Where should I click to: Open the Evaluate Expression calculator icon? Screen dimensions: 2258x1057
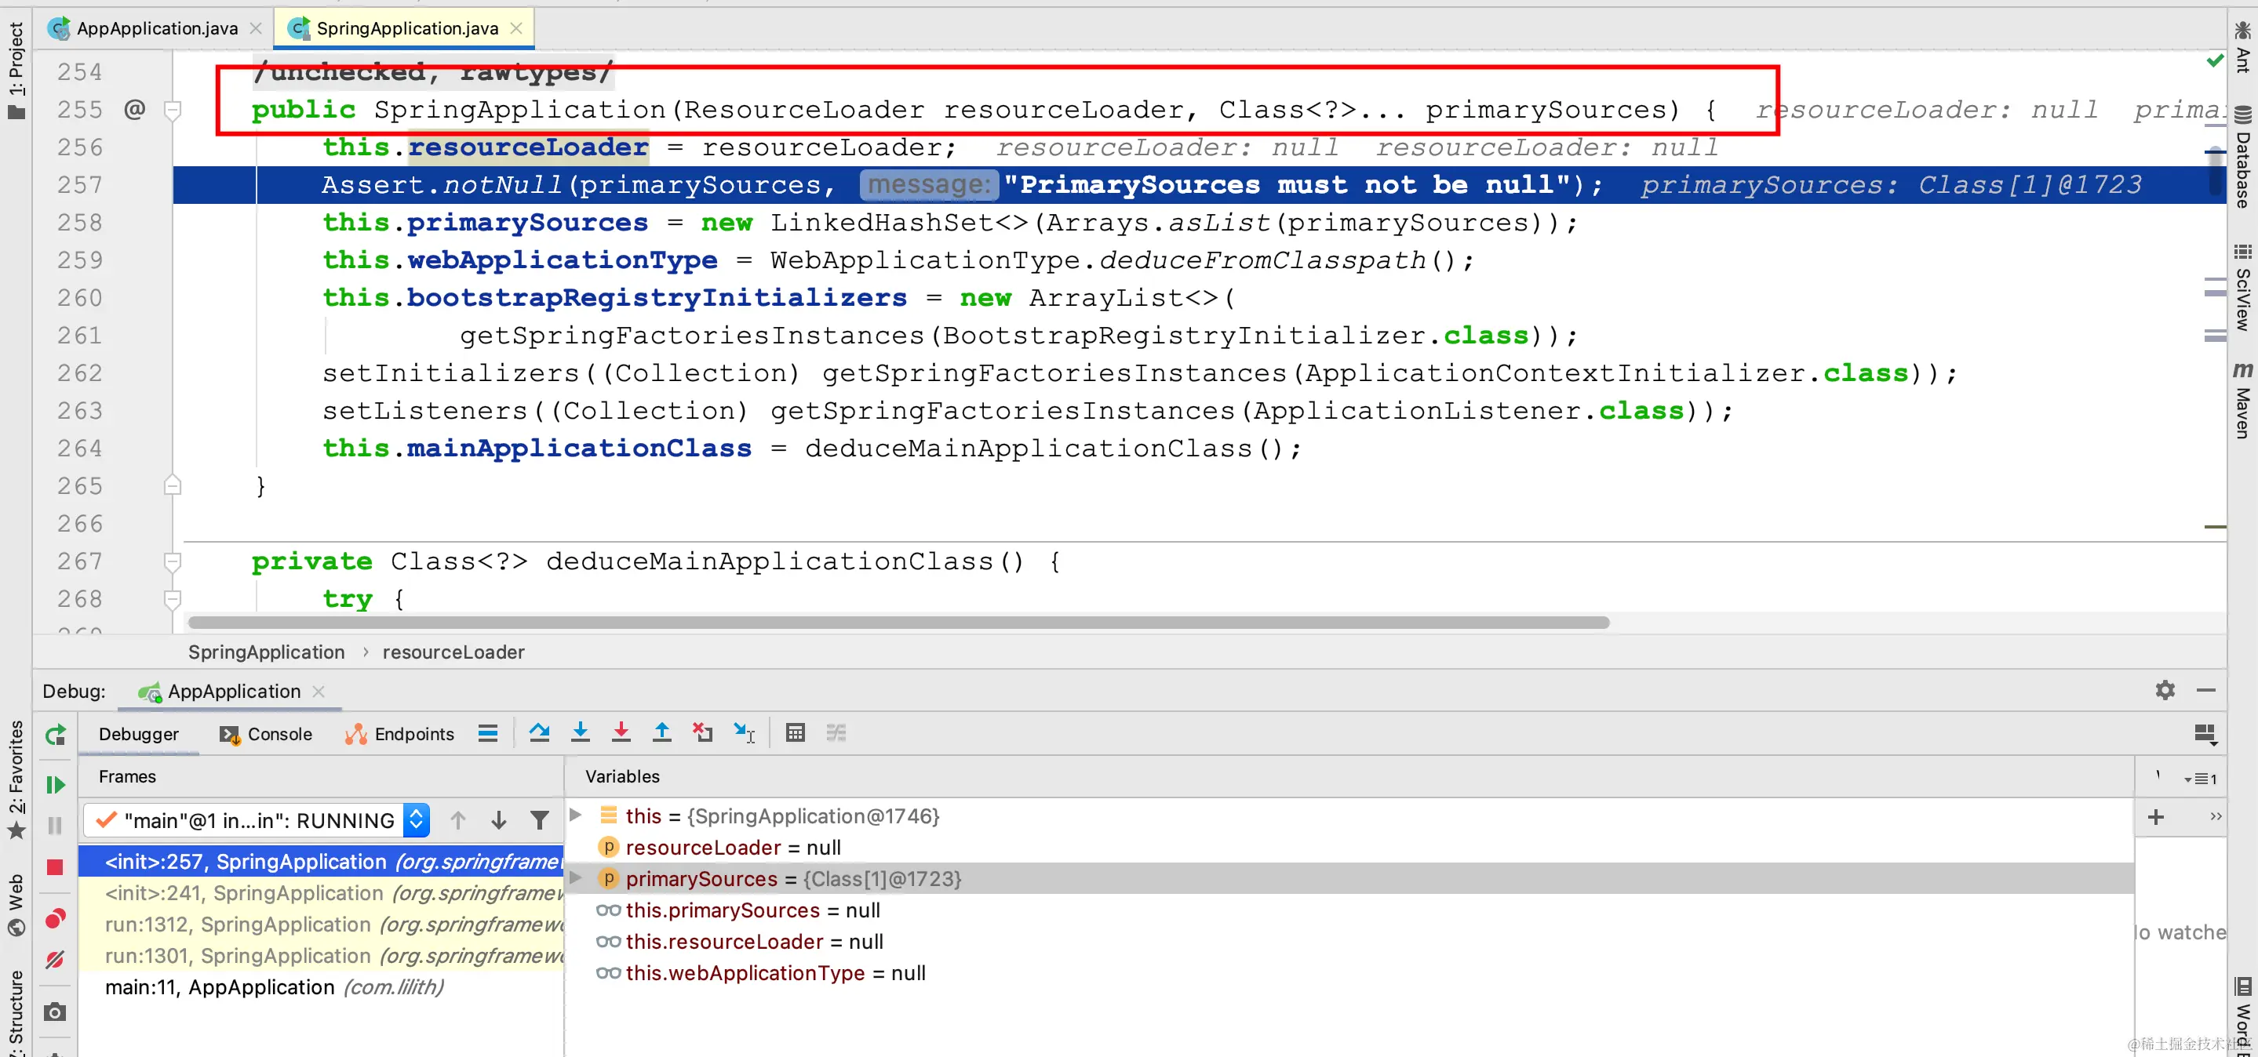(x=795, y=733)
